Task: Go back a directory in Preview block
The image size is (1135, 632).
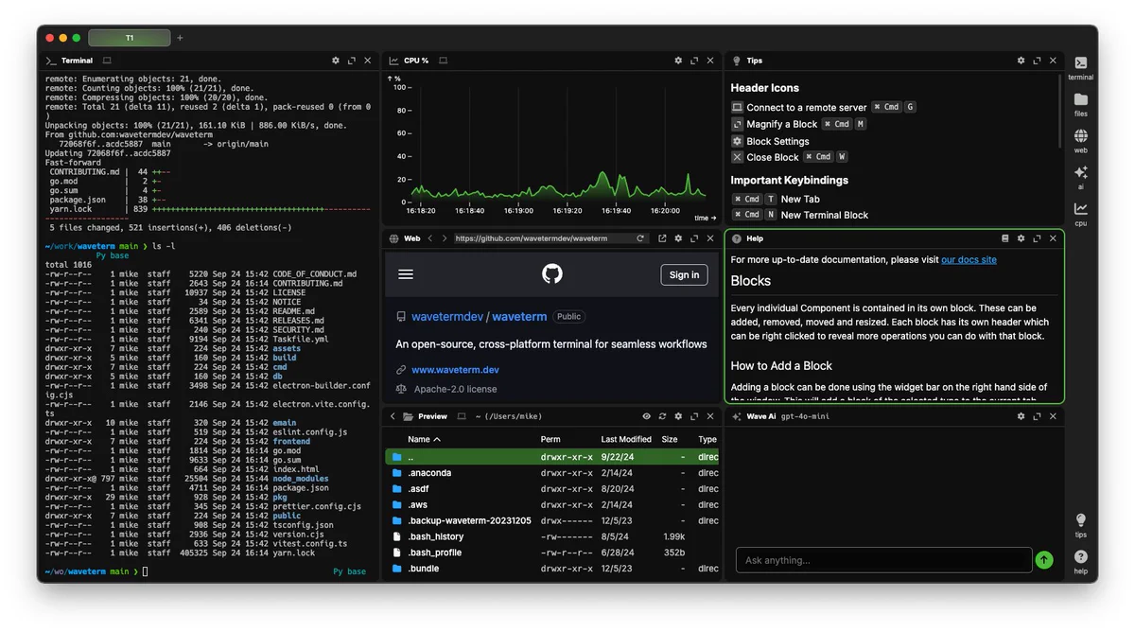Action: pyautogui.click(x=393, y=416)
